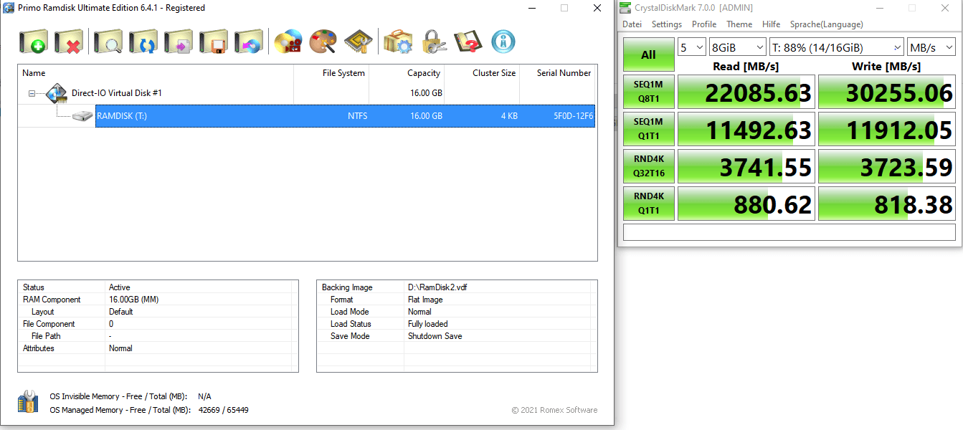The height and width of the screenshot is (430, 963).
Task: Click the 11492.63 read result
Action: pos(746,129)
